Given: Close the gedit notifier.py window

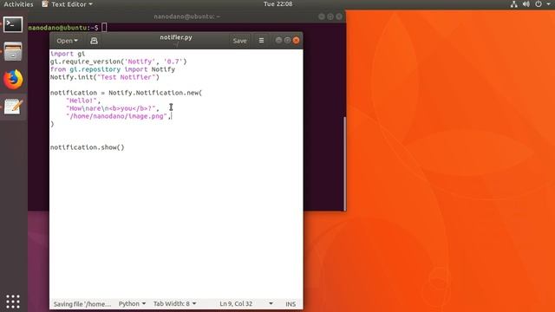Looking at the screenshot, I should 297,41.
